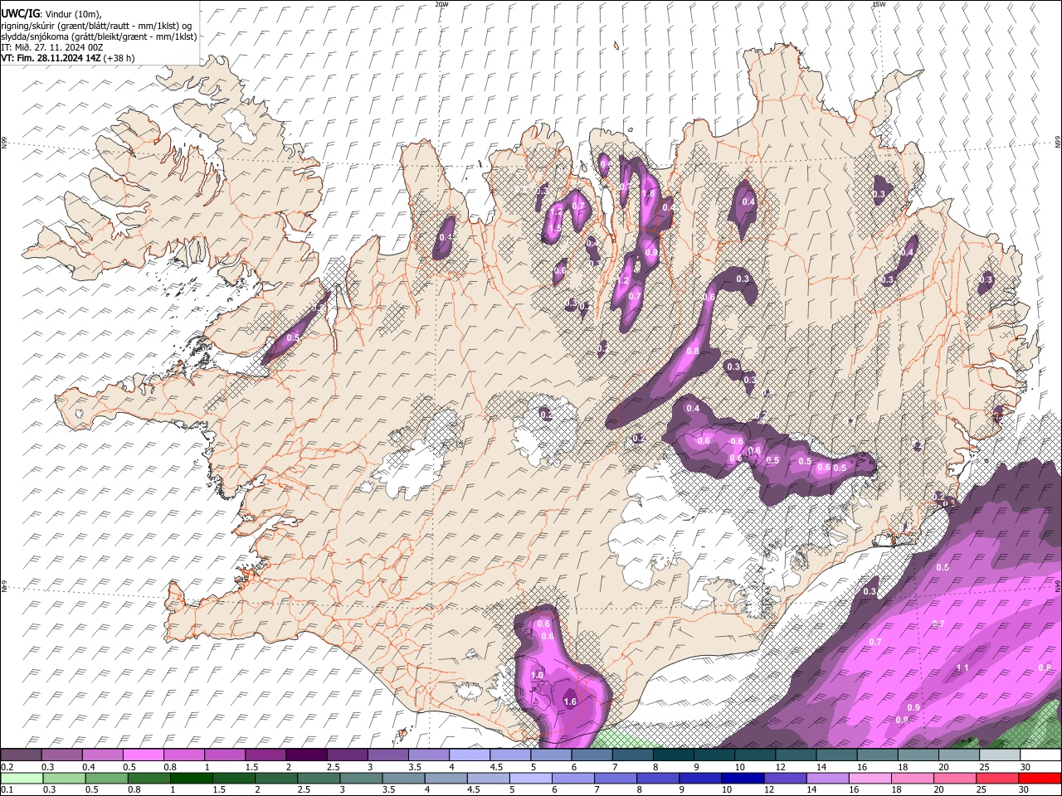Select the pink 0.5 swatch in snow legend

click(143, 755)
